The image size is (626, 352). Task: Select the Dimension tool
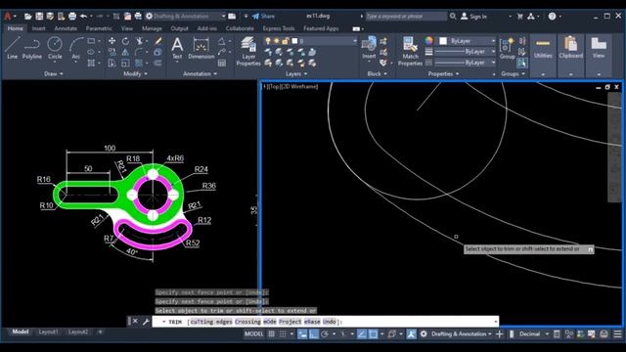201,48
